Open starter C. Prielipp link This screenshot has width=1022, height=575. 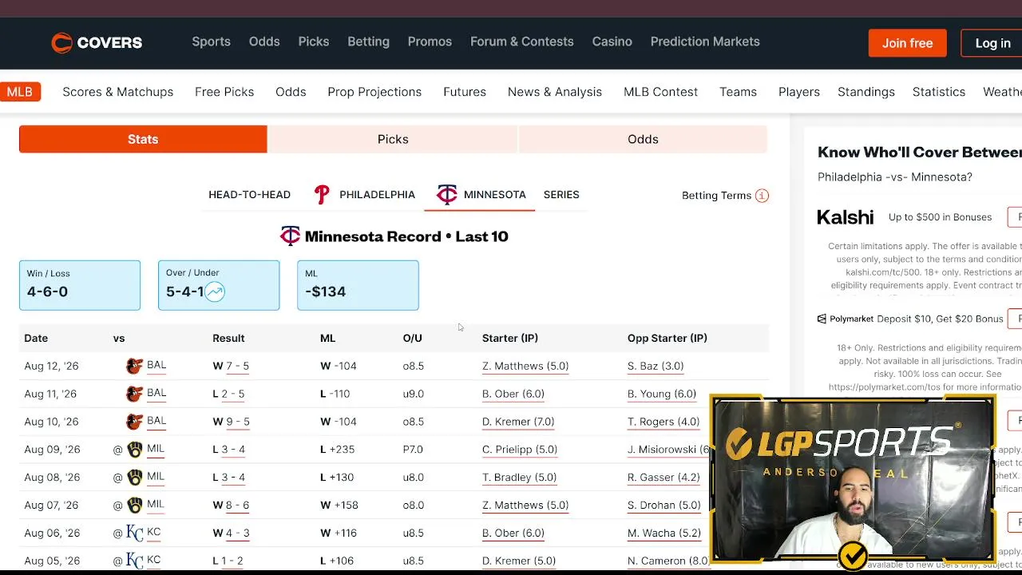(x=520, y=450)
